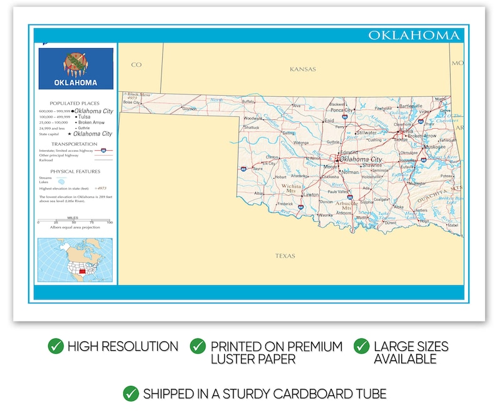Image resolution: width=497 pixels, height=414 pixels.
Task: Click the Broken Arrow entry in the legend
Action: click(x=91, y=123)
